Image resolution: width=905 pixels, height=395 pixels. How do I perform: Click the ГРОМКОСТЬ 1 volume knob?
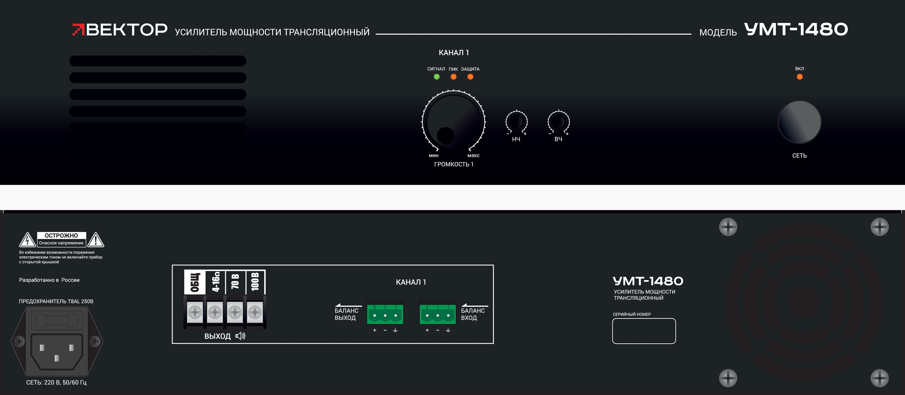454,122
